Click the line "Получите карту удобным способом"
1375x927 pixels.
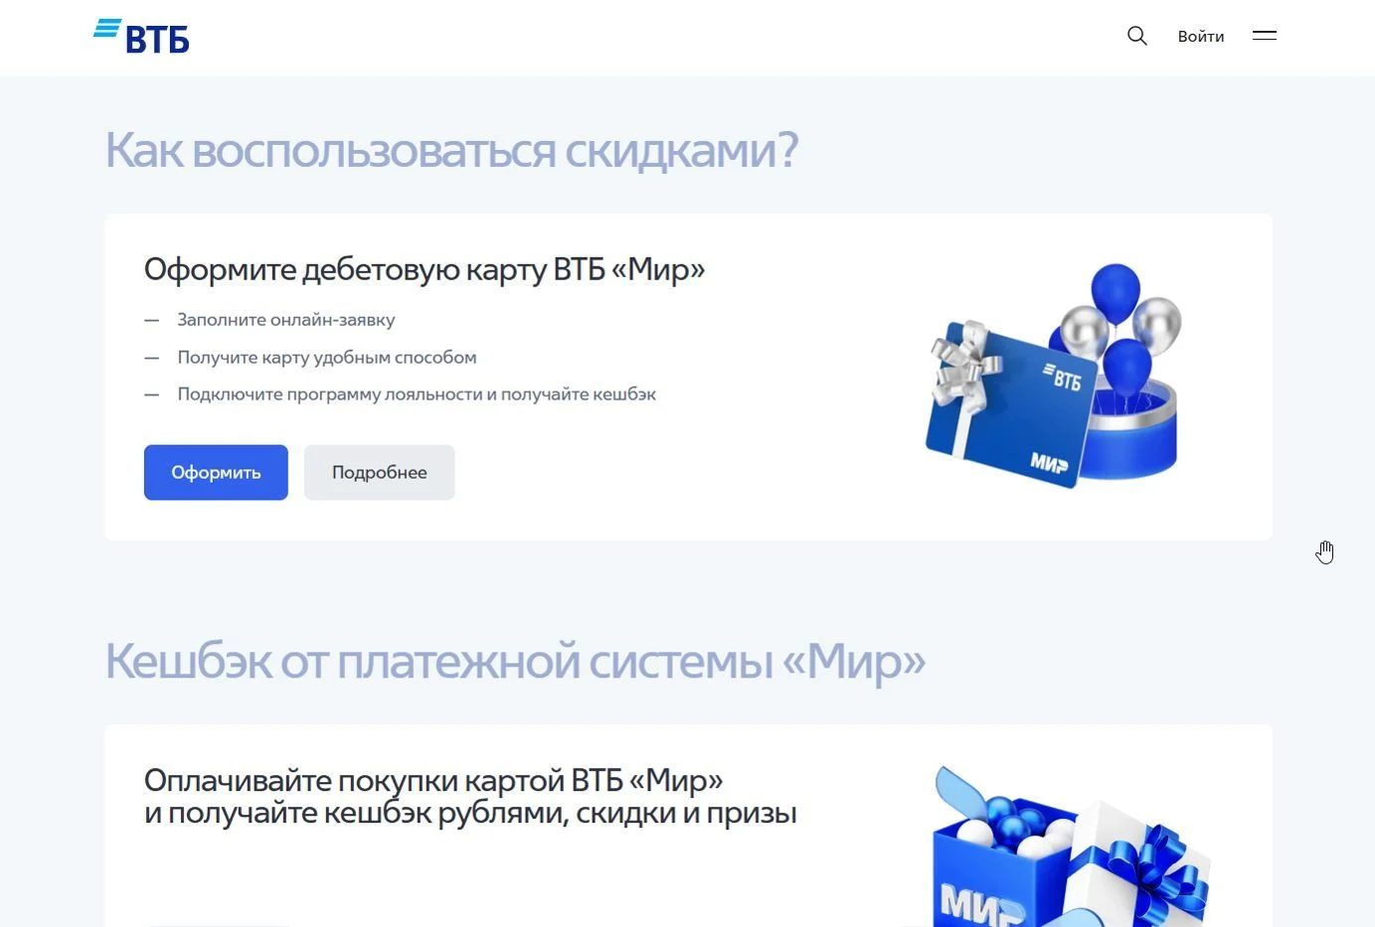pyautogui.click(x=327, y=358)
